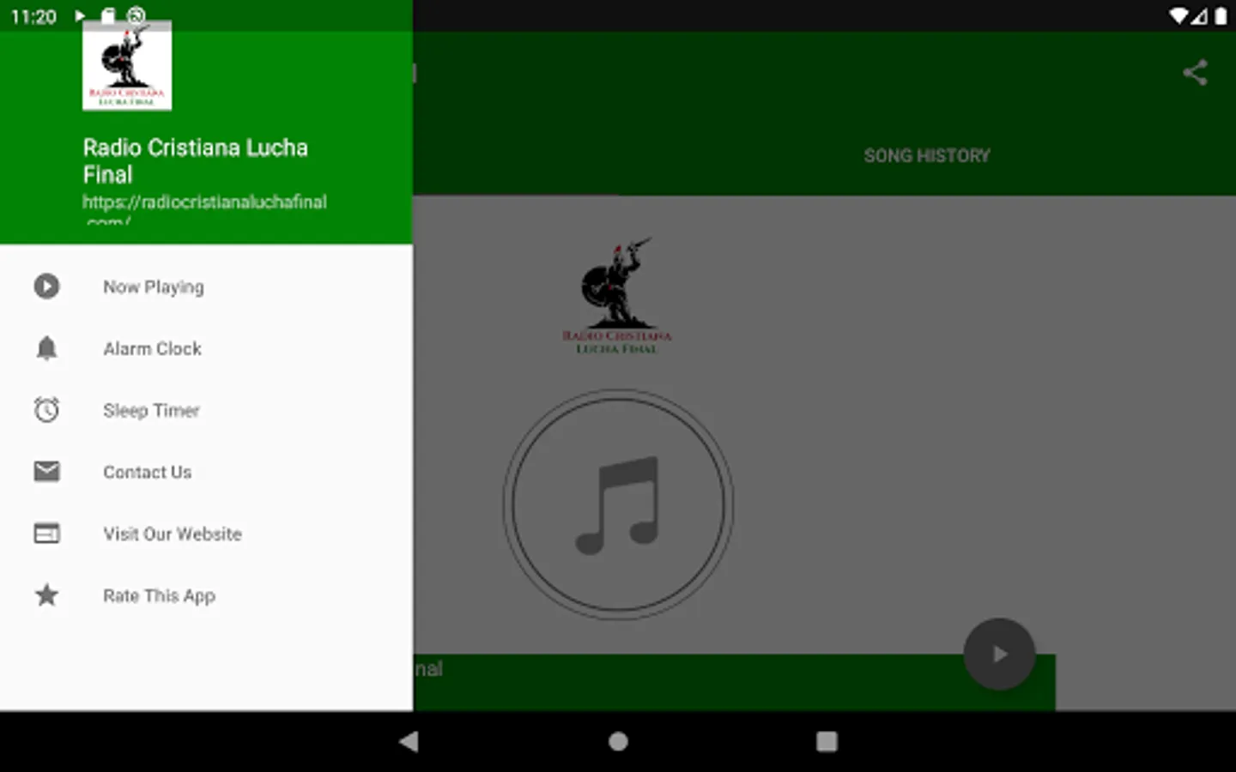1236x772 pixels.
Task: Click the radio logo in drawer header
Action: click(x=127, y=66)
